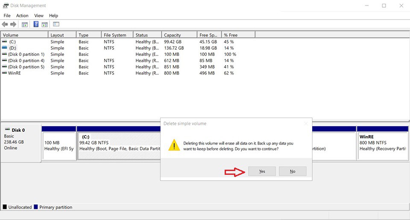Select the (D:) volume row in list
The image size is (410, 220).
13,48
